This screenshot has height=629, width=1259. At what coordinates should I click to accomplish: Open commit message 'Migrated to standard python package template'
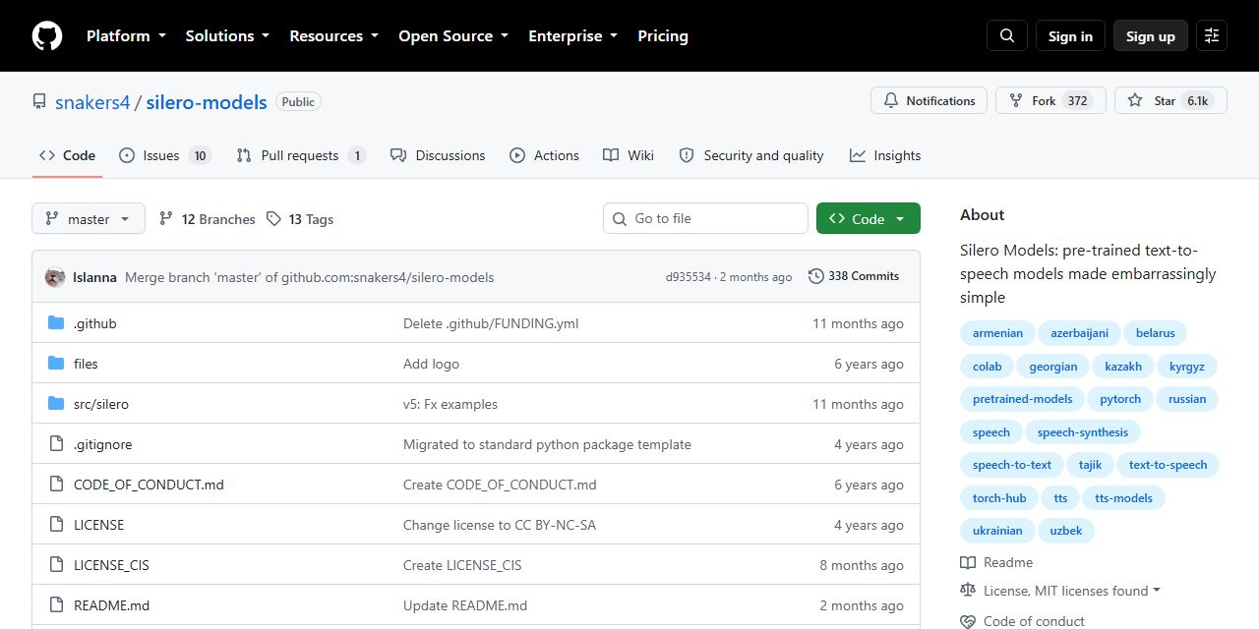547,444
